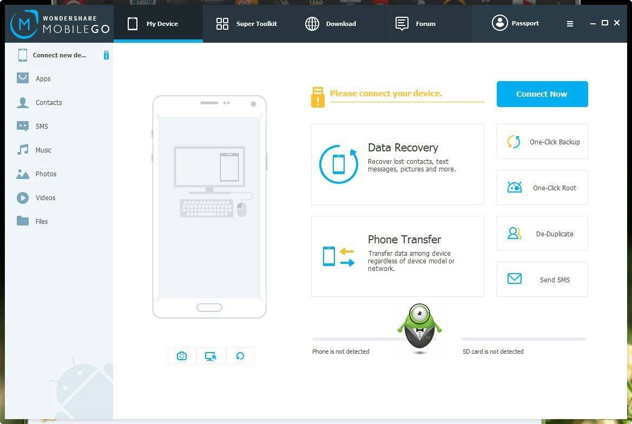Open the Data Recovery card
This screenshot has width=632, height=424.
pos(397,164)
